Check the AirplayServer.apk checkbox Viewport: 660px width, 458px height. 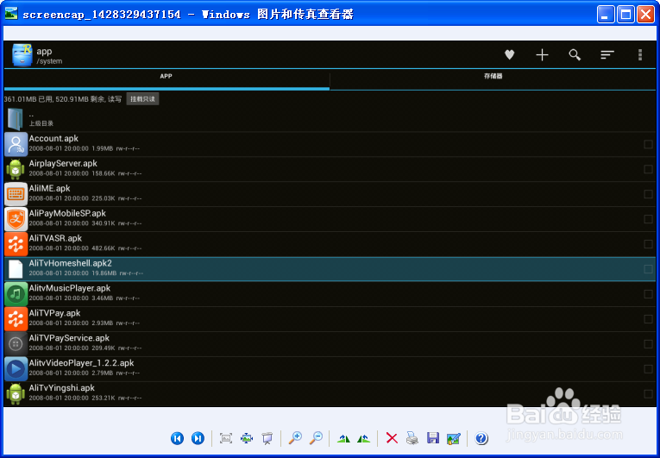(x=648, y=169)
